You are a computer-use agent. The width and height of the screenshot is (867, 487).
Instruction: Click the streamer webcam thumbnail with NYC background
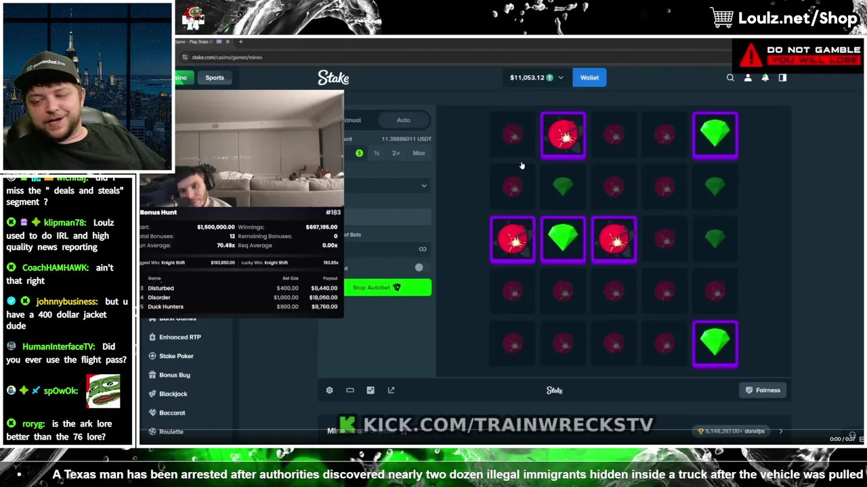(87, 87)
